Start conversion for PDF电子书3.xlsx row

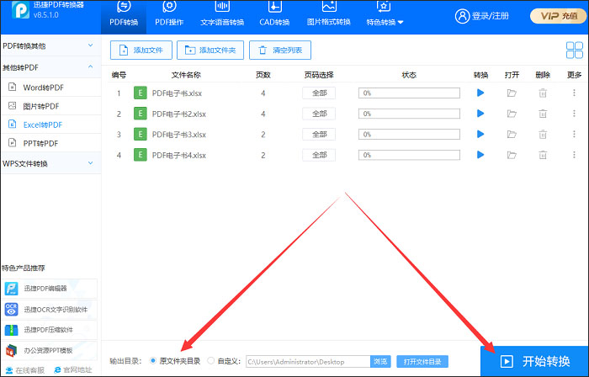(x=480, y=134)
